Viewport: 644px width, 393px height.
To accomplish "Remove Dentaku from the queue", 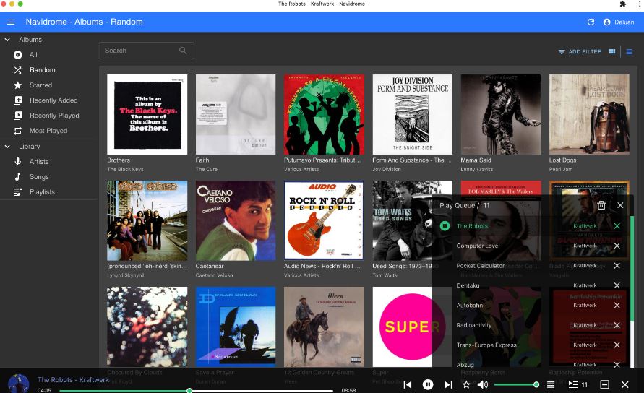I will [617, 285].
